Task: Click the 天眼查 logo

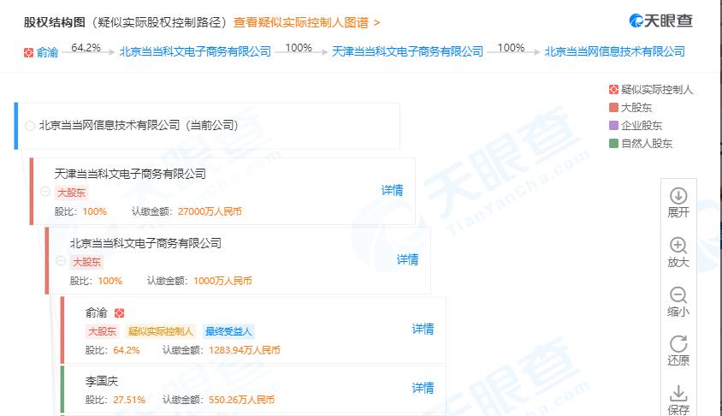Action: [x=660, y=21]
